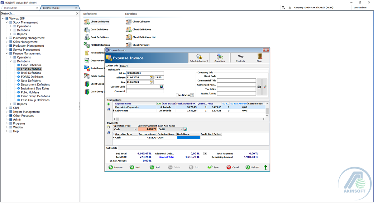Expand the CRM tree node
Screen dimensions: 374x203
pos(7,108)
